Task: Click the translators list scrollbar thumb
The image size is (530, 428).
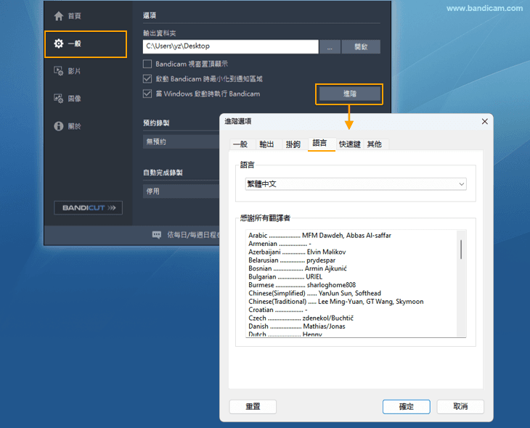Action: pos(461,250)
